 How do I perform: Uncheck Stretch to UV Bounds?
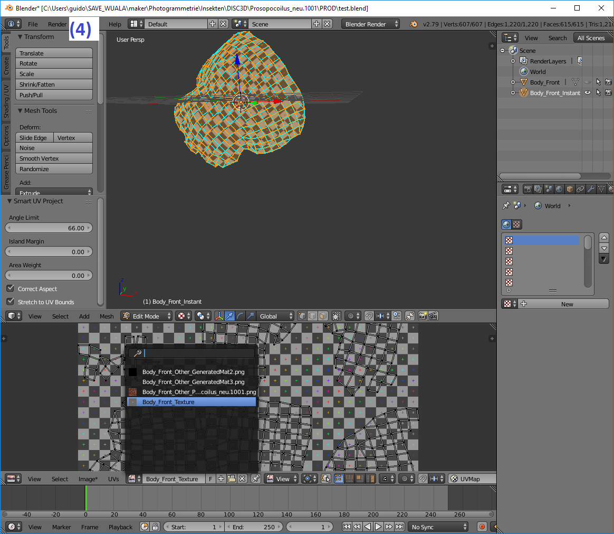pyautogui.click(x=10, y=302)
